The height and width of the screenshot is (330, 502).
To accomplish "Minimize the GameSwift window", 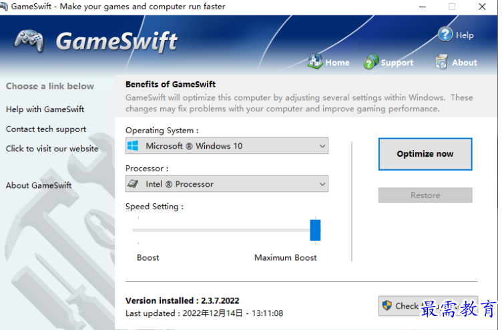I will click(423, 7).
